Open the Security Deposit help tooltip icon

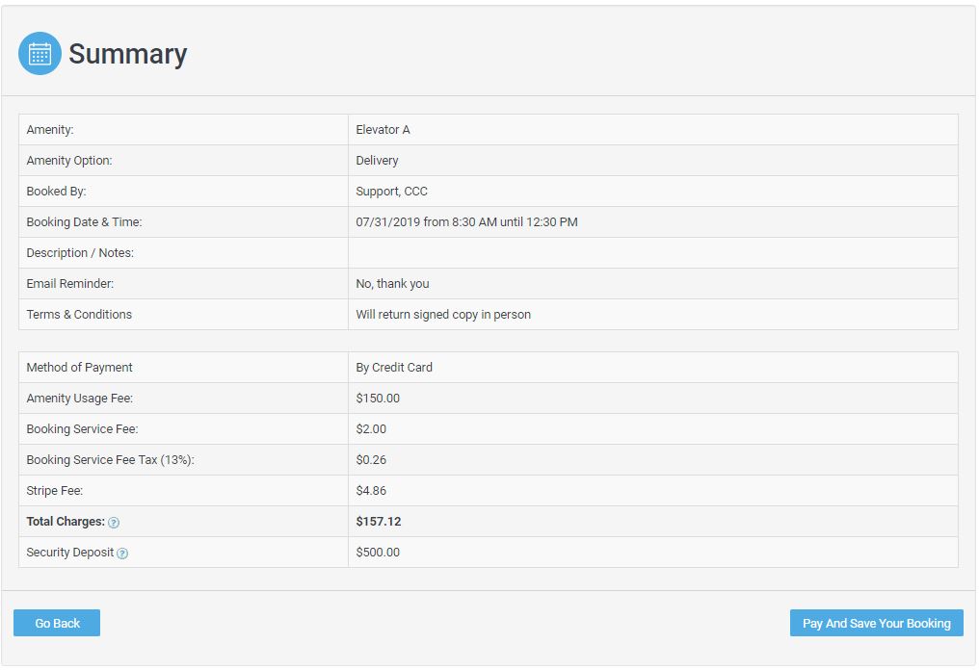coord(122,554)
